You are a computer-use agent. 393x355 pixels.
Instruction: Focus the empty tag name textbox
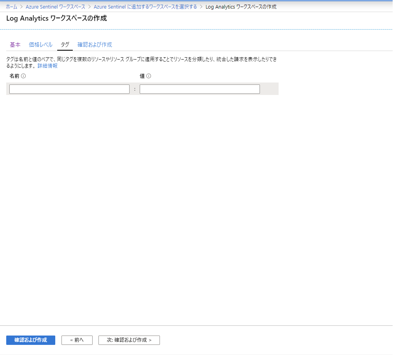click(69, 89)
